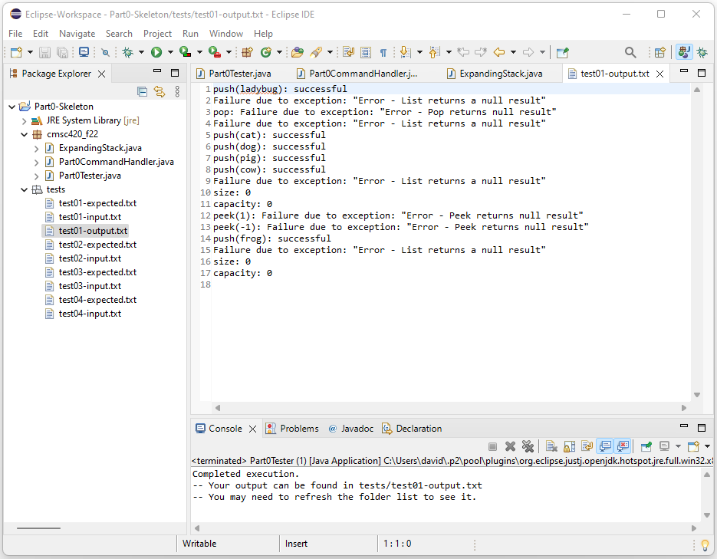Click the New Java Package icon

click(248, 53)
